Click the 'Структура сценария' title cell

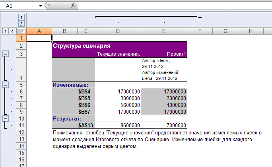[x=82, y=46]
